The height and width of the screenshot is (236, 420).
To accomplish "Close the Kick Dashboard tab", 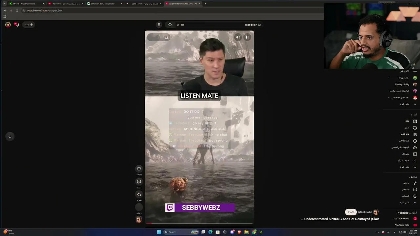I will (43, 4).
